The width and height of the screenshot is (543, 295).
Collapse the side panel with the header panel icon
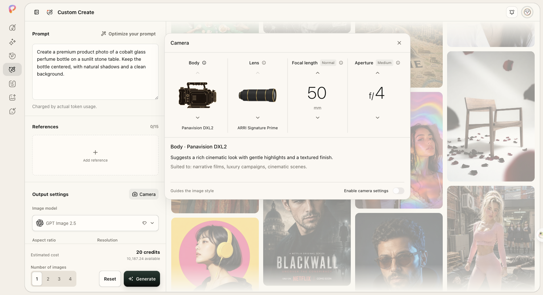(x=37, y=12)
